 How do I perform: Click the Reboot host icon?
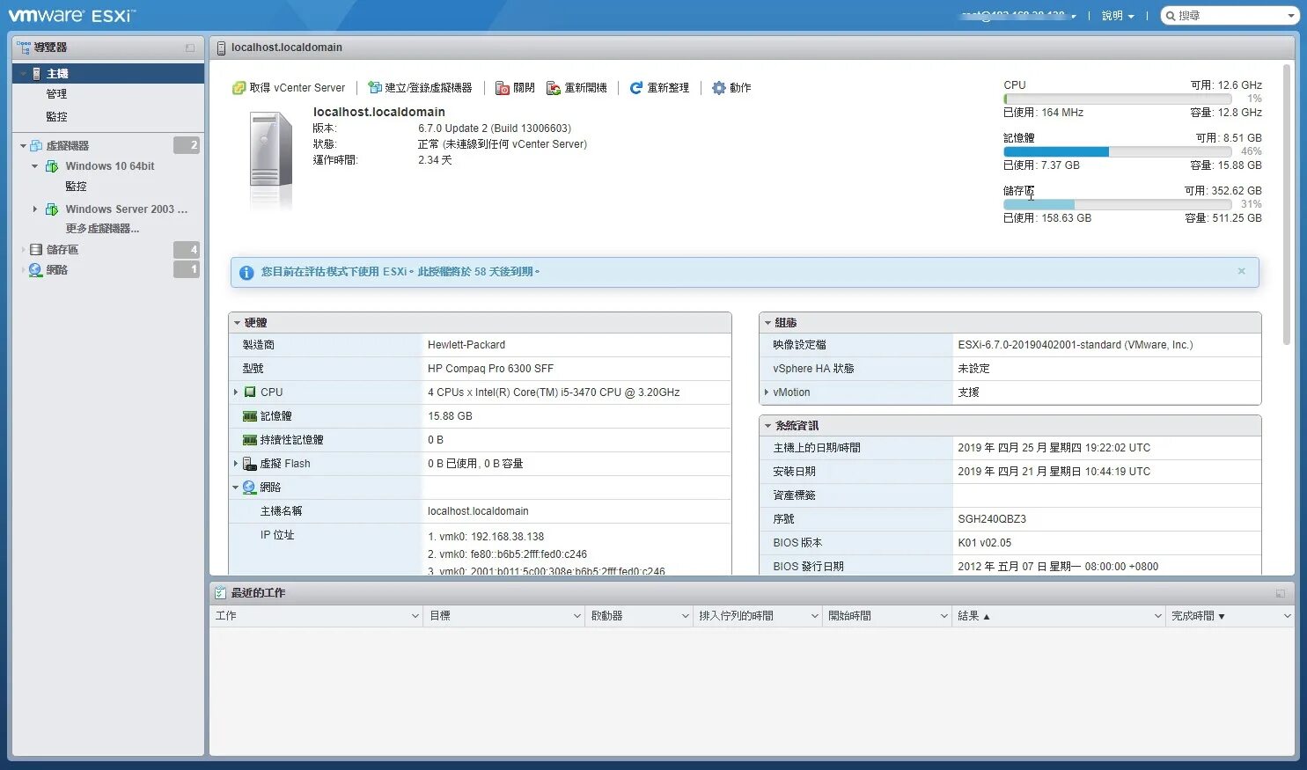click(x=554, y=88)
